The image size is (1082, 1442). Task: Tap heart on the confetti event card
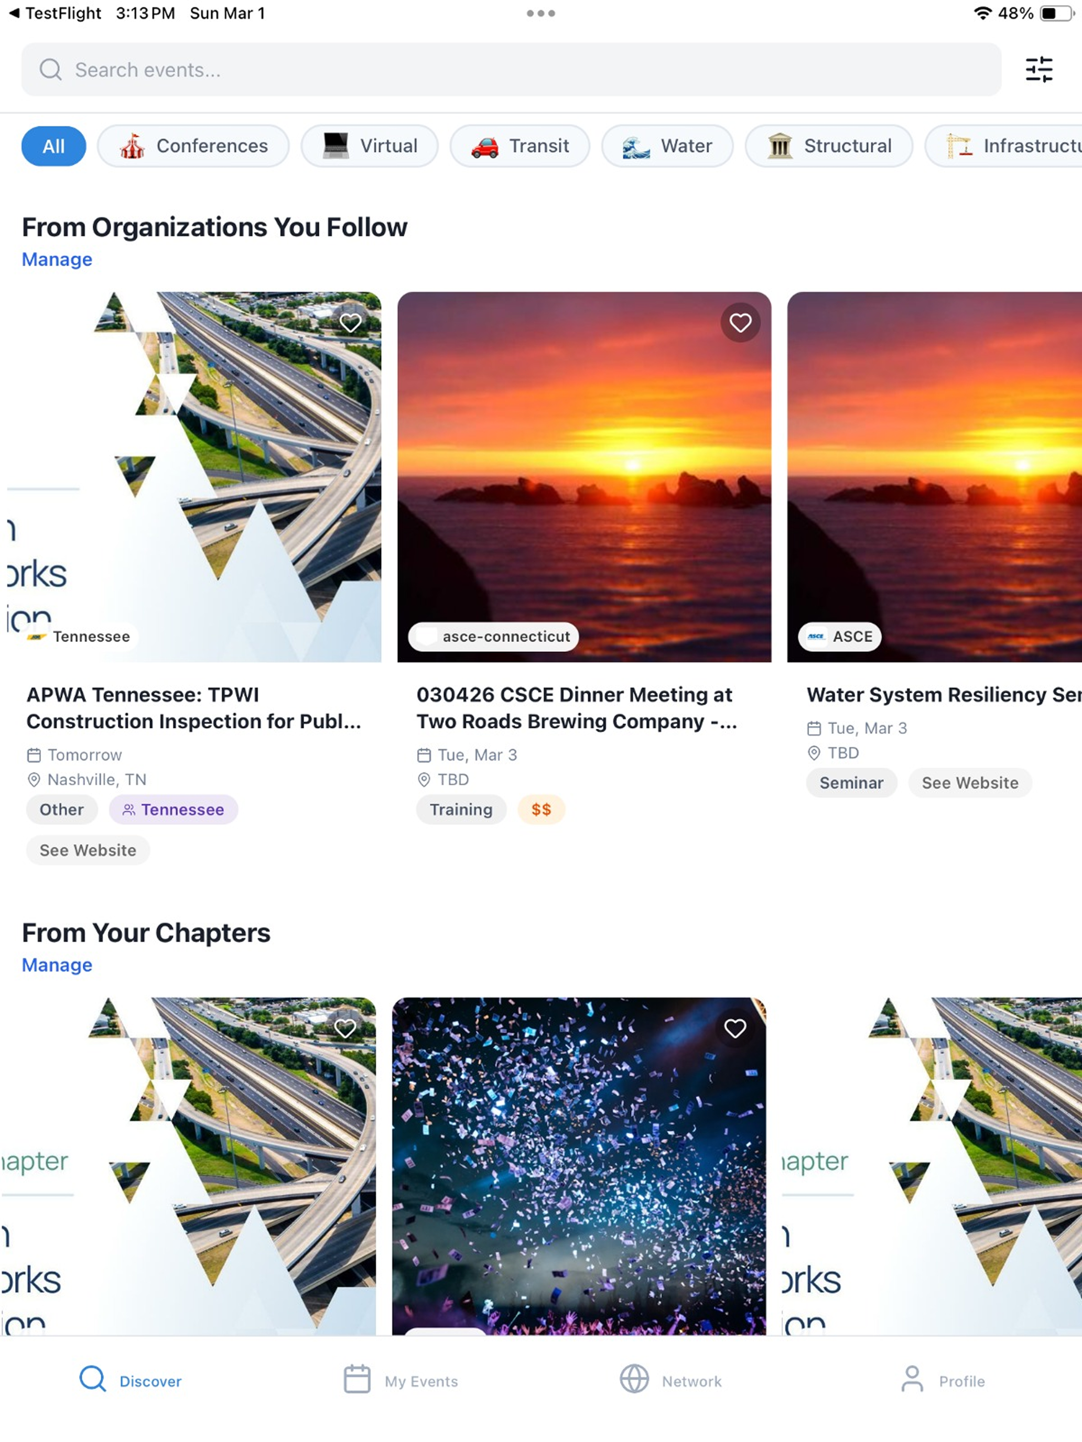tap(734, 1028)
